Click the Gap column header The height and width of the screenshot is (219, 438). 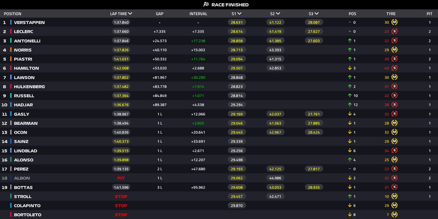(x=159, y=14)
